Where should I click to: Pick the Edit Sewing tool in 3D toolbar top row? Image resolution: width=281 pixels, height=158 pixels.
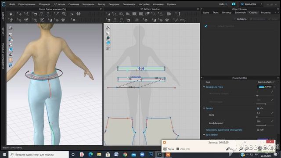click(35, 14)
